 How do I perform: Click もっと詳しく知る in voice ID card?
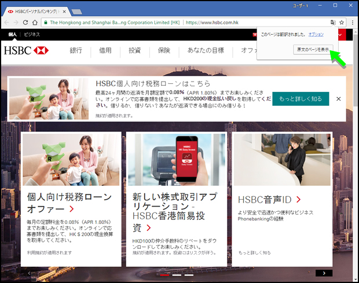pyautogui.click(x=254, y=253)
